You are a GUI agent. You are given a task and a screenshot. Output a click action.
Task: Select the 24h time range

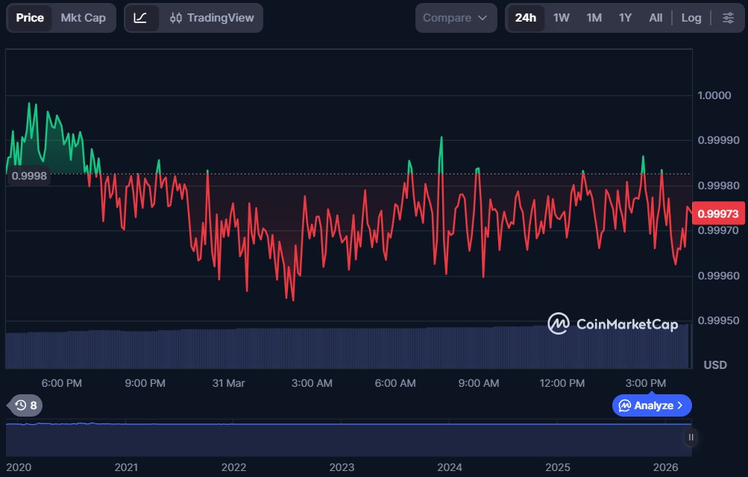(x=525, y=18)
